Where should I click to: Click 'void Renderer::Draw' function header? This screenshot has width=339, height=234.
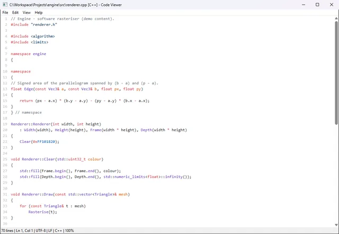click(x=70, y=194)
